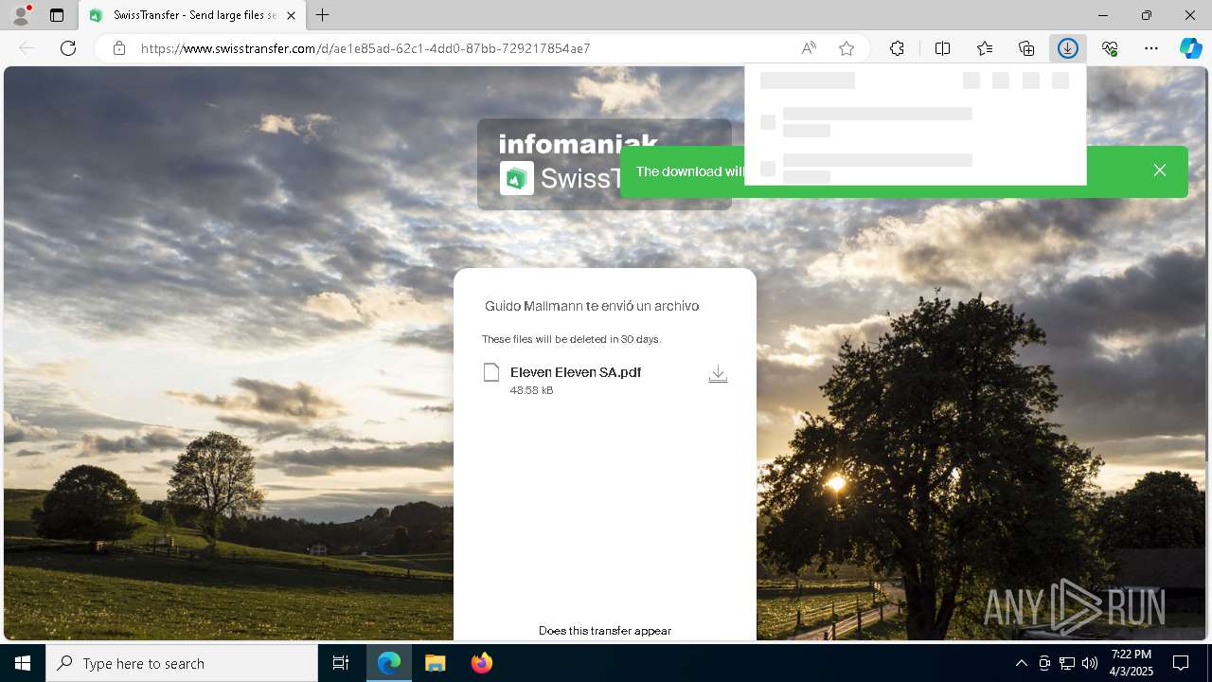The image size is (1212, 682).
Task: Click the address bar URL
Action: point(365,48)
